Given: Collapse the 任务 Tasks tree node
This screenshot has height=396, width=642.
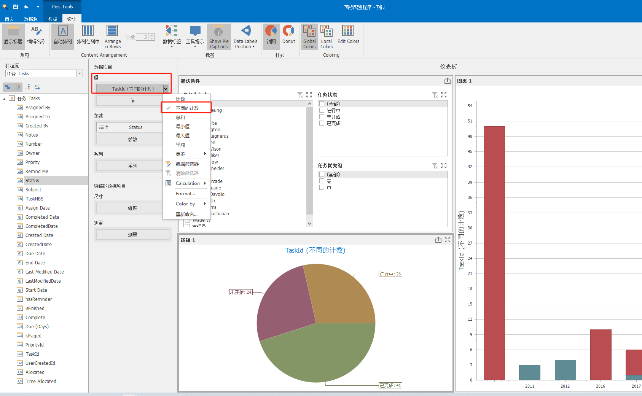Looking at the screenshot, I should pyautogui.click(x=5, y=99).
